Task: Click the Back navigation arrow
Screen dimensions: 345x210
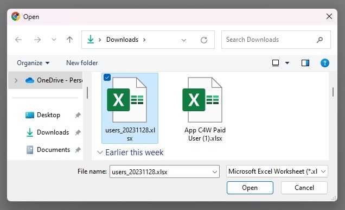Action: (18, 40)
